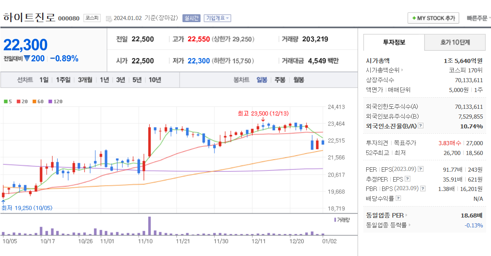Click the 코스피 market badge
Viewport: 491px width, 256px height.
tap(92, 18)
